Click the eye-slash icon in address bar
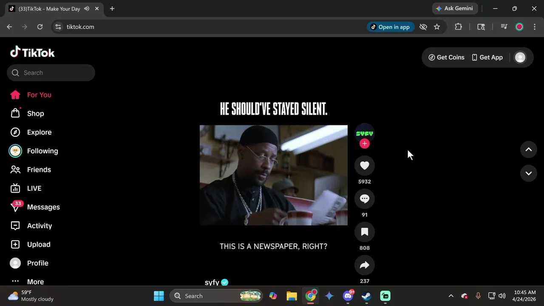The height and width of the screenshot is (306, 544). (x=423, y=27)
